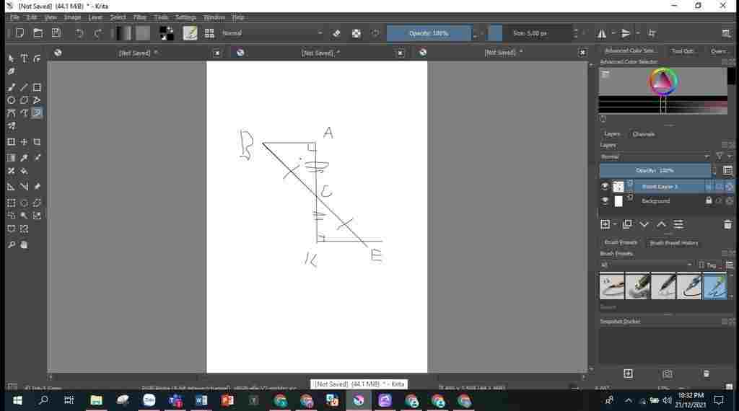
Task: Duplicate the current layer
Action: click(627, 224)
